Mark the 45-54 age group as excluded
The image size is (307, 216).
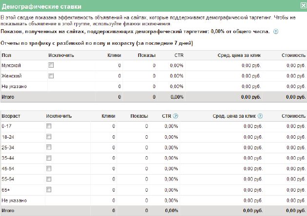pos(48,169)
